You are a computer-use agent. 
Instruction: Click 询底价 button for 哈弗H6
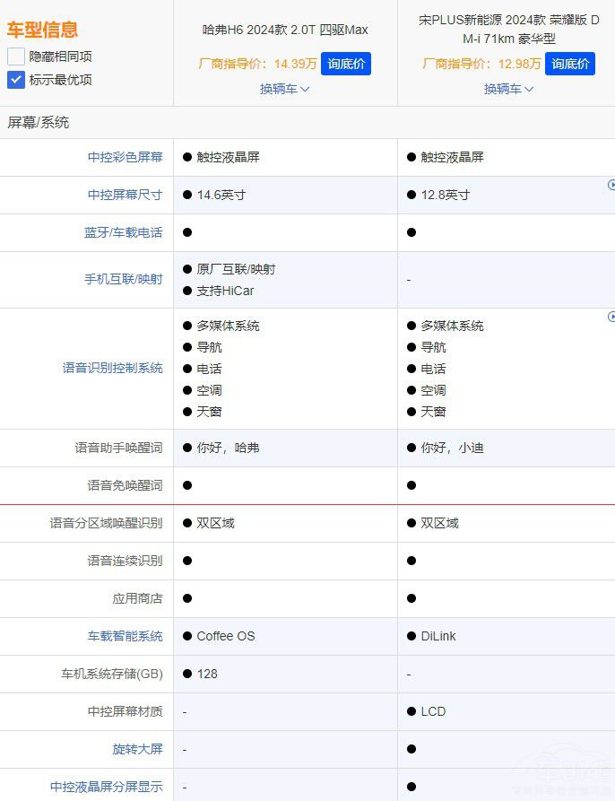[345, 64]
